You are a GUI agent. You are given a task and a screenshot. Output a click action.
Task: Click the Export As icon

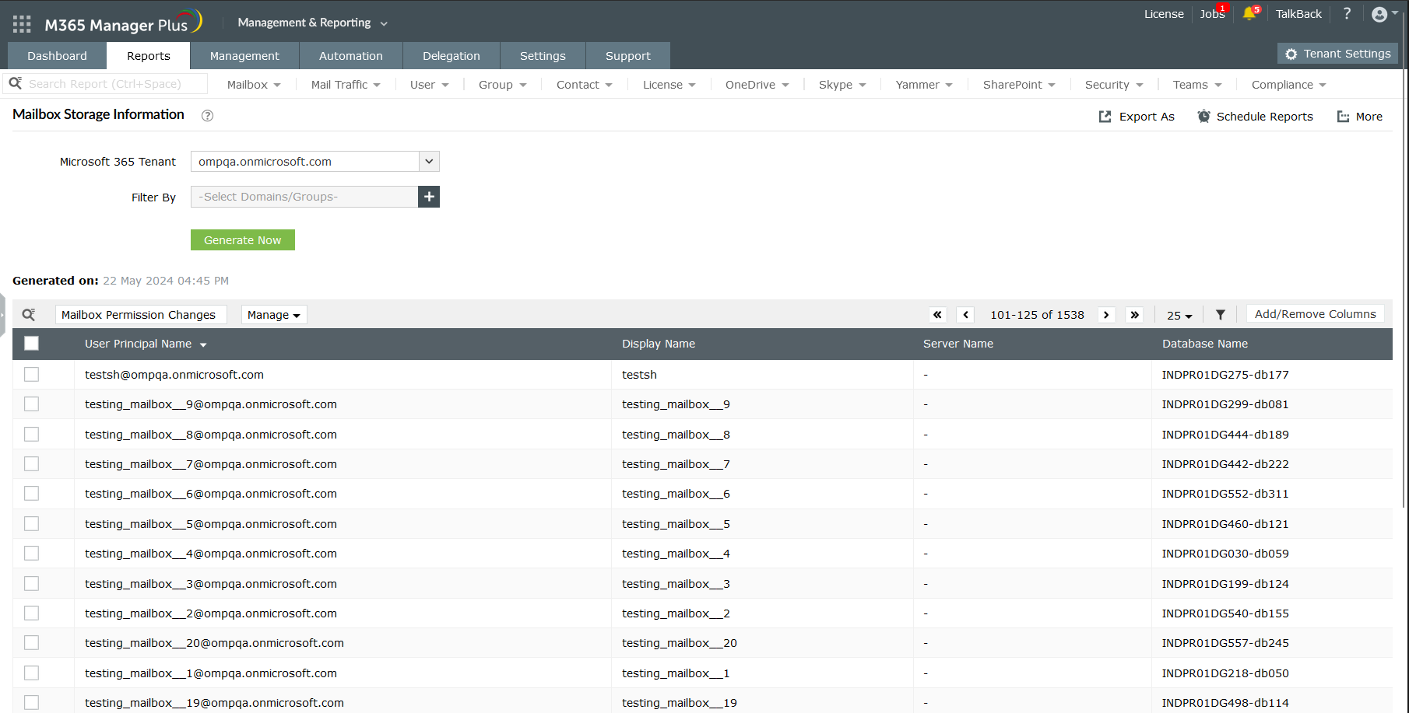tap(1105, 117)
